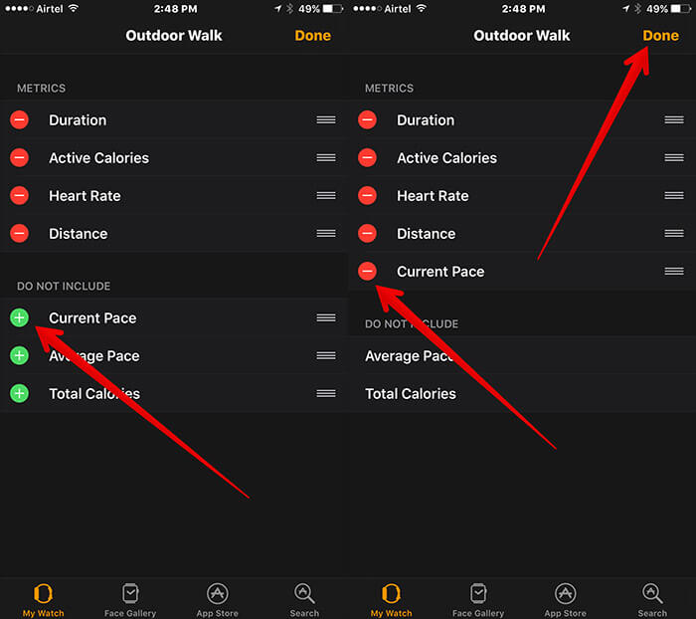Select Current Pace label on left screen
This screenshot has width=696, height=619.
(92, 318)
